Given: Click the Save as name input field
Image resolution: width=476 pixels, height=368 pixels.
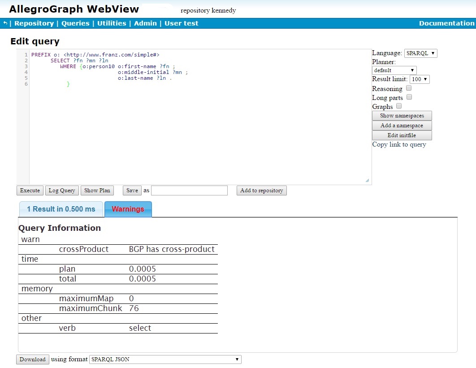Looking at the screenshot, I should click(189, 190).
